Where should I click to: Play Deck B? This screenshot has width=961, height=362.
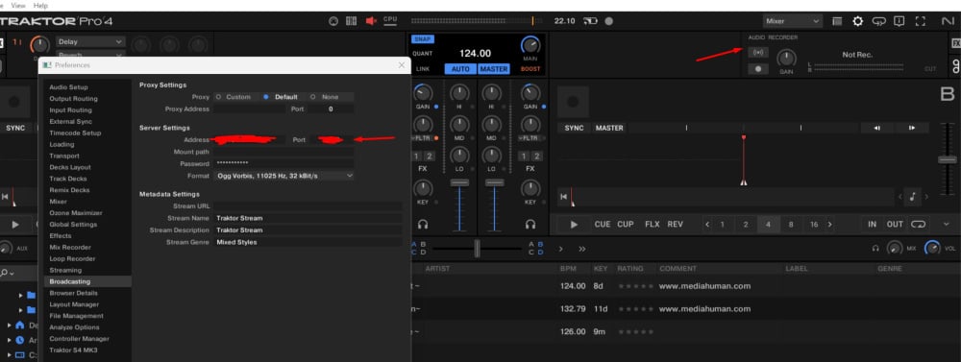click(x=574, y=224)
